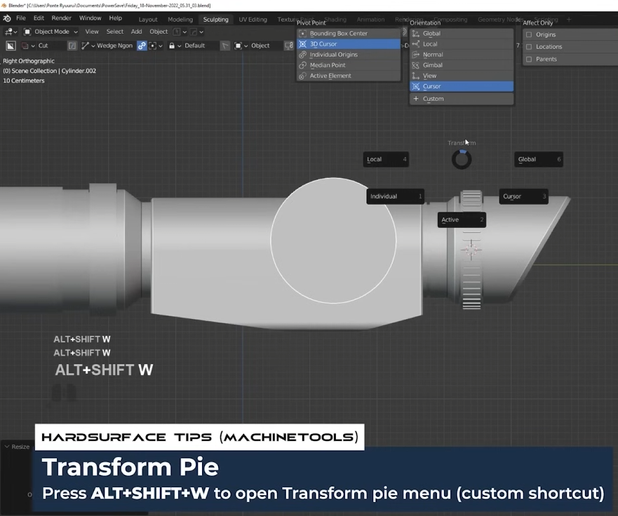618x516 pixels.
Task: Open the Edit menu
Action: 39,18
